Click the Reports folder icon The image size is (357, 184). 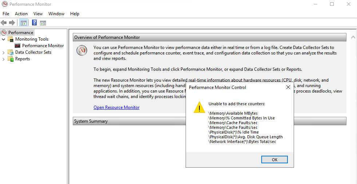11,59
